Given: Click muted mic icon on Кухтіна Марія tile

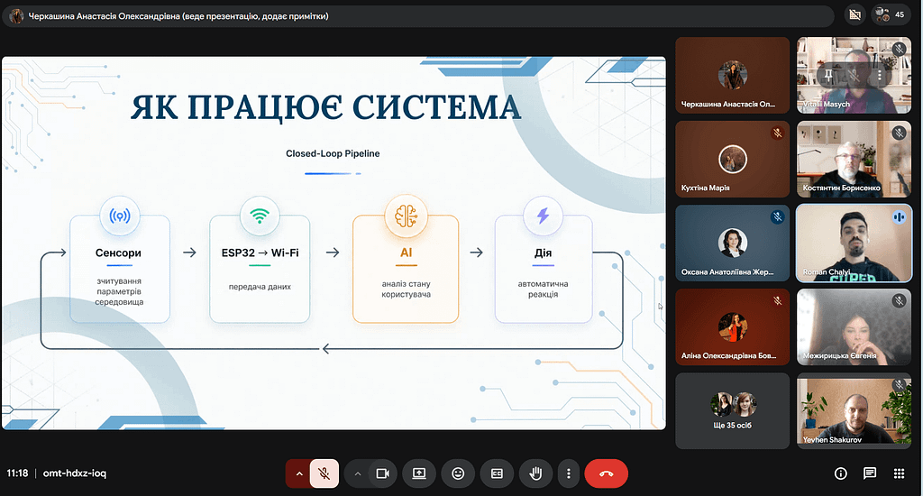Looking at the screenshot, I should coord(778,133).
